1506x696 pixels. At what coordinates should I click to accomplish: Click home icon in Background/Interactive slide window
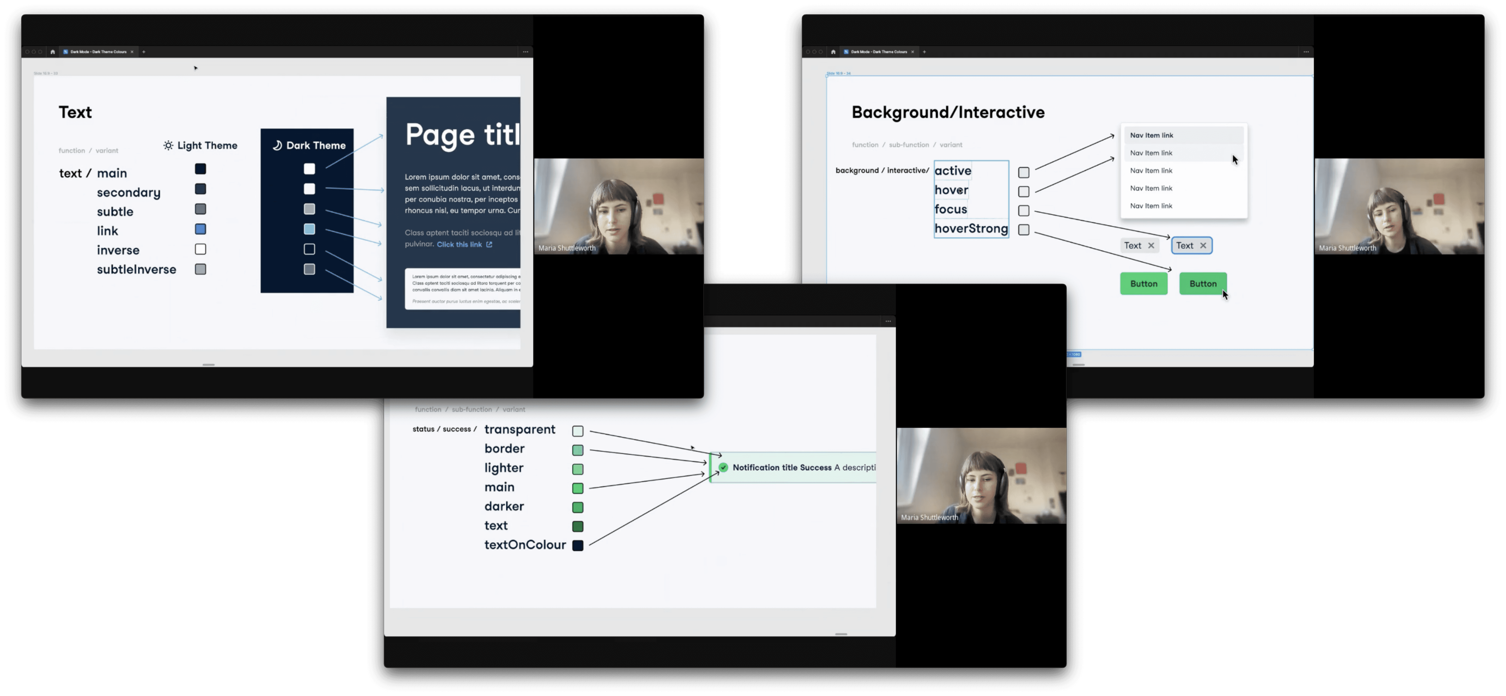click(833, 52)
